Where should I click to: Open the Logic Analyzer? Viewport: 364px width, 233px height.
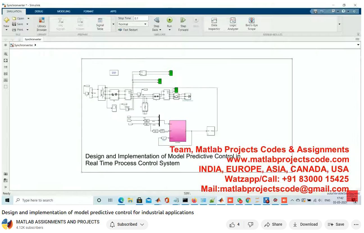pos(233,24)
